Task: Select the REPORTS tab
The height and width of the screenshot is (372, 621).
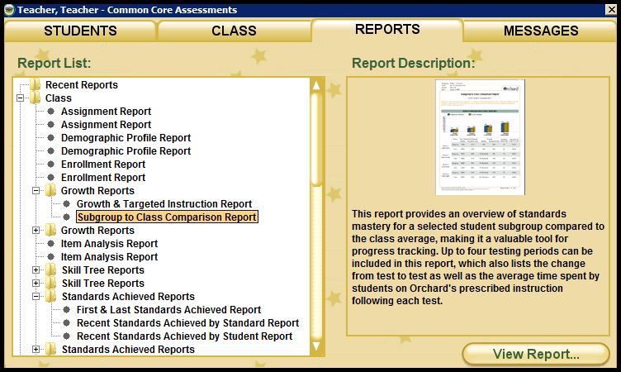Action: coord(387,30)
